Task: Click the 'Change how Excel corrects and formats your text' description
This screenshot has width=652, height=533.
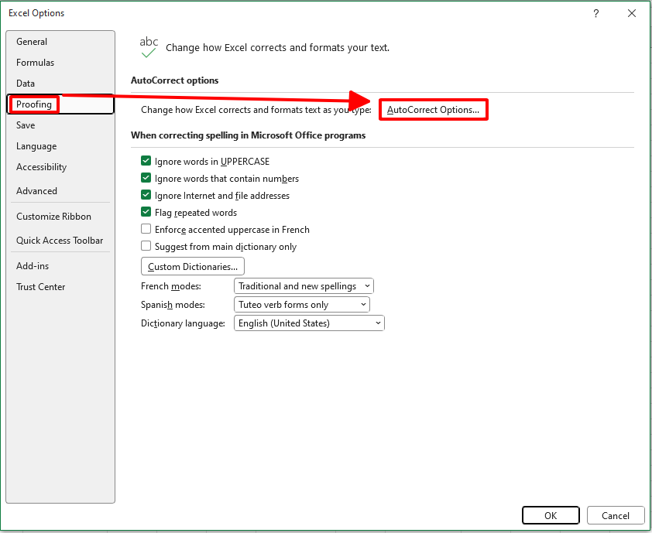Action: [x=277, y=48]
